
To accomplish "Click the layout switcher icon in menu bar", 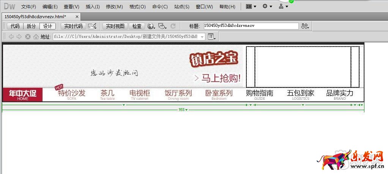I will click(x=251, y=6).
